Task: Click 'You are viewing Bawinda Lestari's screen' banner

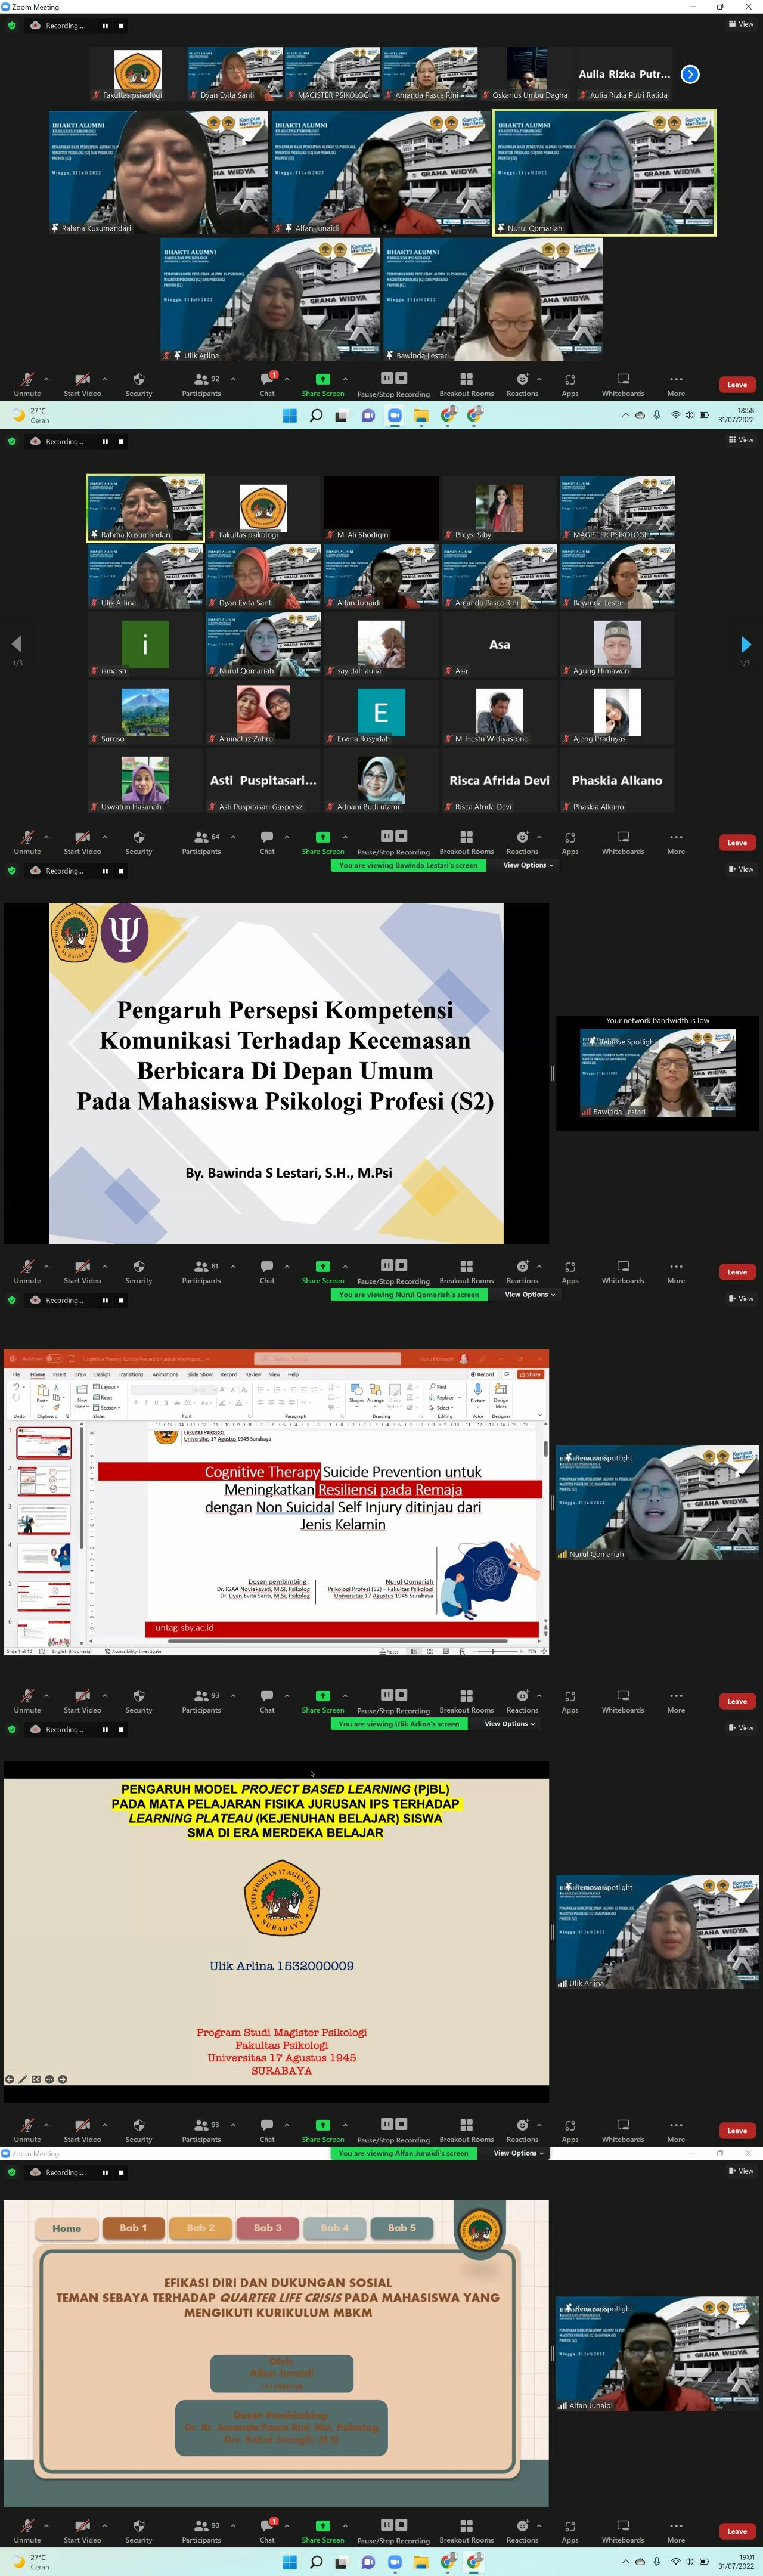Action: point(408,865)
